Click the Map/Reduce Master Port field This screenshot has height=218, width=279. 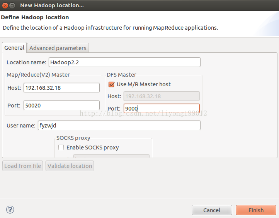coord(61,106)
